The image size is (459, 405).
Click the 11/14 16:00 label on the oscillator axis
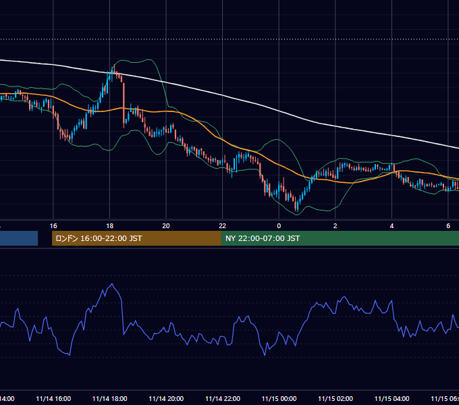click(x=53, y=398)
